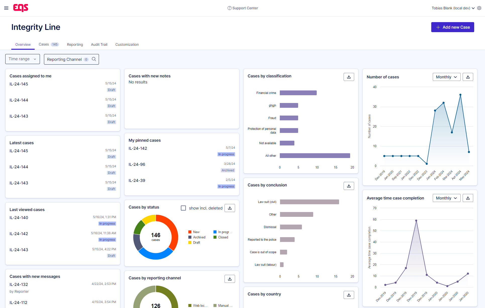Screen dimensions: 485x308
Task: Click the EQS logo
Action: (x=21, y=8)
